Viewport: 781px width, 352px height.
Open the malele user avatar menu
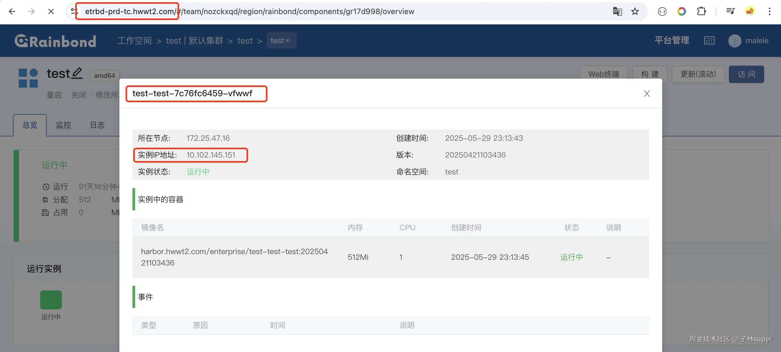coord(734,41)
